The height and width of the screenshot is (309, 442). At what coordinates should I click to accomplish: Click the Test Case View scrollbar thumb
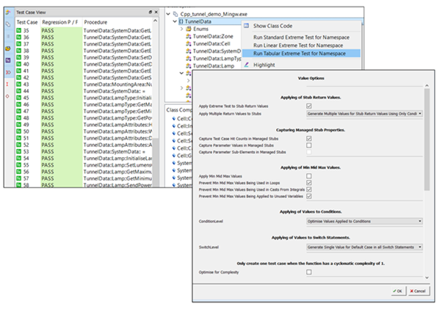[156, 162]
